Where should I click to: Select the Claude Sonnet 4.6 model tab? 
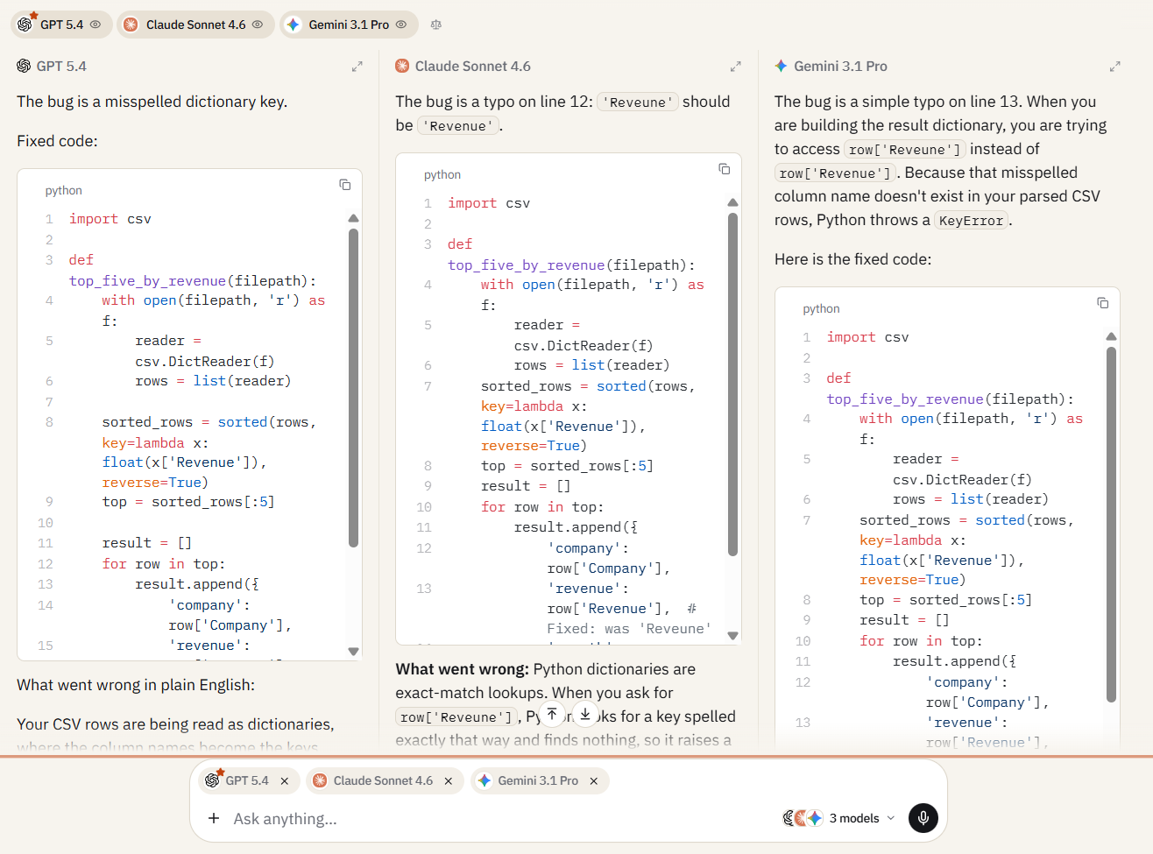tap(195, 25)
